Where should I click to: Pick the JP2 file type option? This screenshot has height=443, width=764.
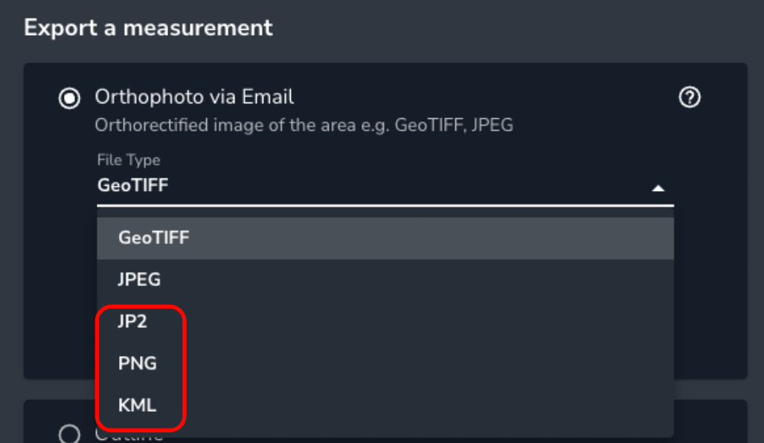point(385,322)
